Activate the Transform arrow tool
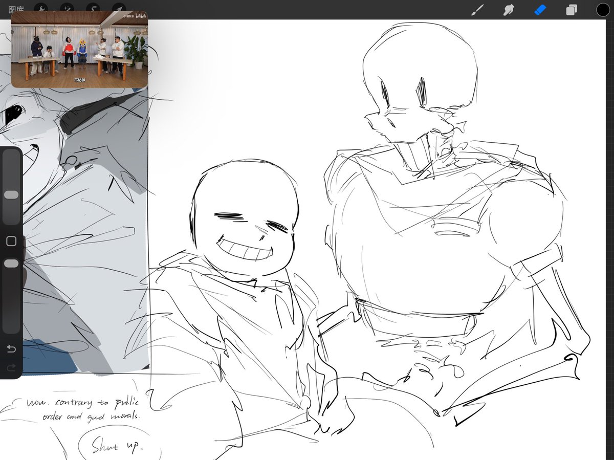Image resolution: width=614 pixels, height=460 pixels. pyautogui.click(x=118, y=9)
